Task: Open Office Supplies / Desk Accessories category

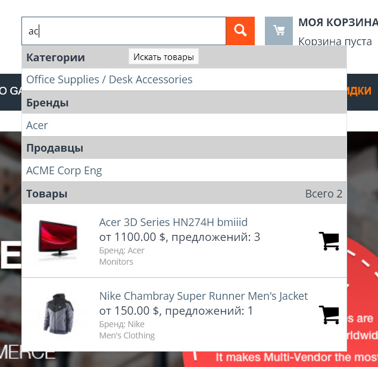Action: pyautogui.click(x=109, y=80)
